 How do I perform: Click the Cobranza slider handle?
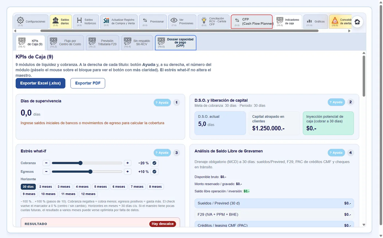[x=80, y=163]
